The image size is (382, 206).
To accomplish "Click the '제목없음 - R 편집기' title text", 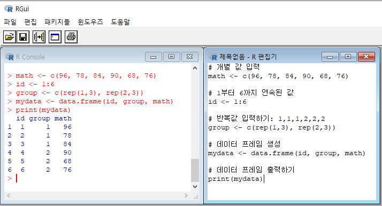I will [248, 57].
